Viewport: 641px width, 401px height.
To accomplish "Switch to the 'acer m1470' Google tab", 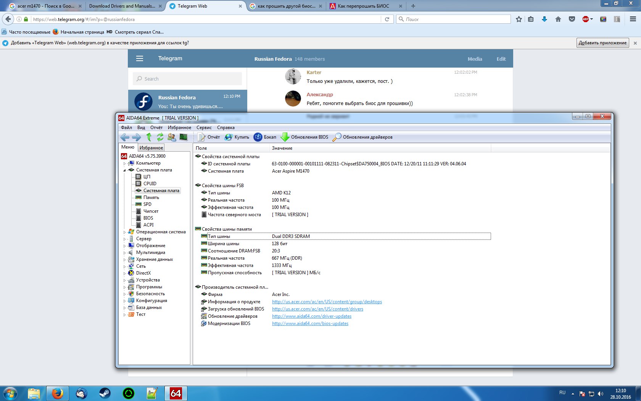I will pos(45,6).
